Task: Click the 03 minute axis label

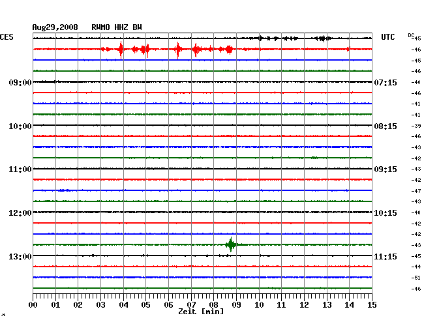Action: (x=101, y=305)
